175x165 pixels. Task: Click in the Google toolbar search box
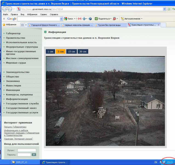[39, 19]
